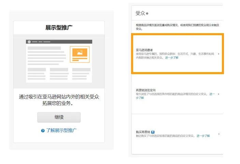Click the 新 badge beside 购买再营销

153,132
